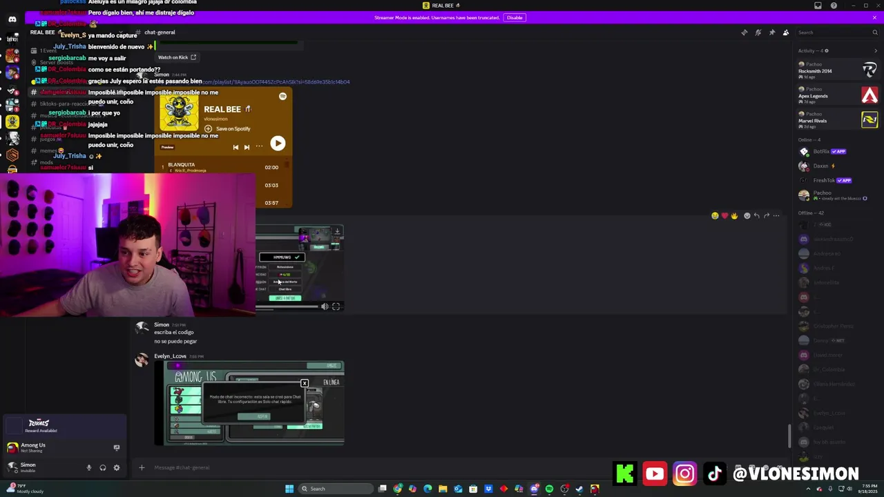
Task: Open User Settings gear icon
Action: [116, 467]
